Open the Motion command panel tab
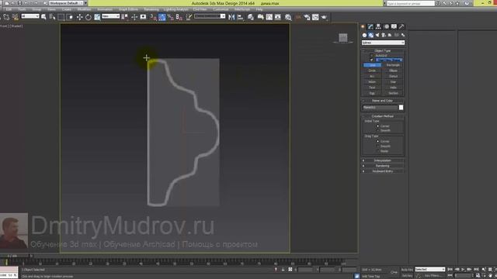 (x=387, y=26)
